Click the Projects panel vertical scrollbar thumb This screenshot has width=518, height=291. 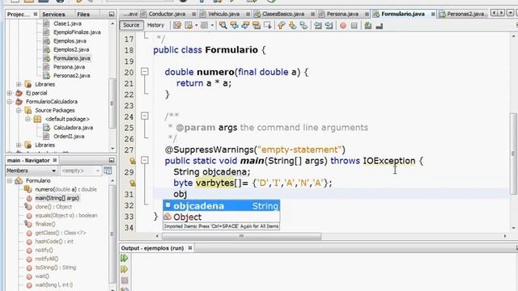[x=113, y=103]
